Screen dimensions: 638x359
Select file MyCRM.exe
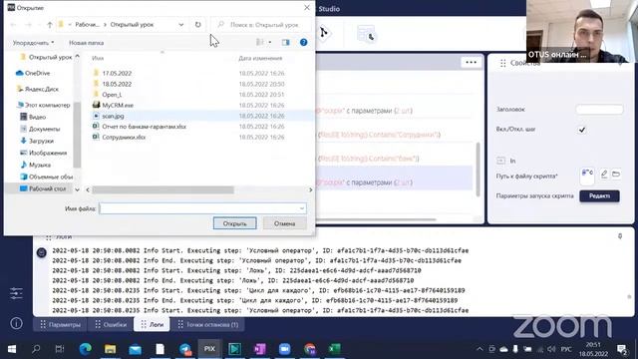pyautogui.click(x=118, y=105)
